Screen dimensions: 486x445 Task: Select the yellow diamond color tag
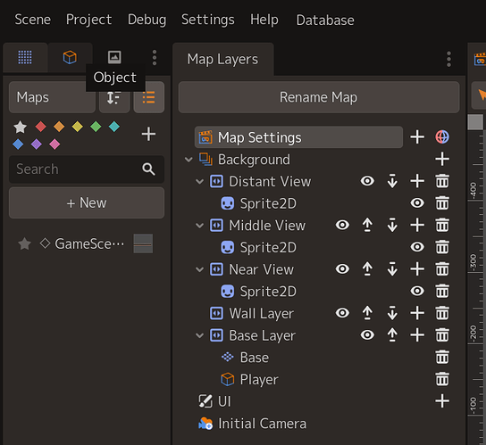click(x=77, y=127)
